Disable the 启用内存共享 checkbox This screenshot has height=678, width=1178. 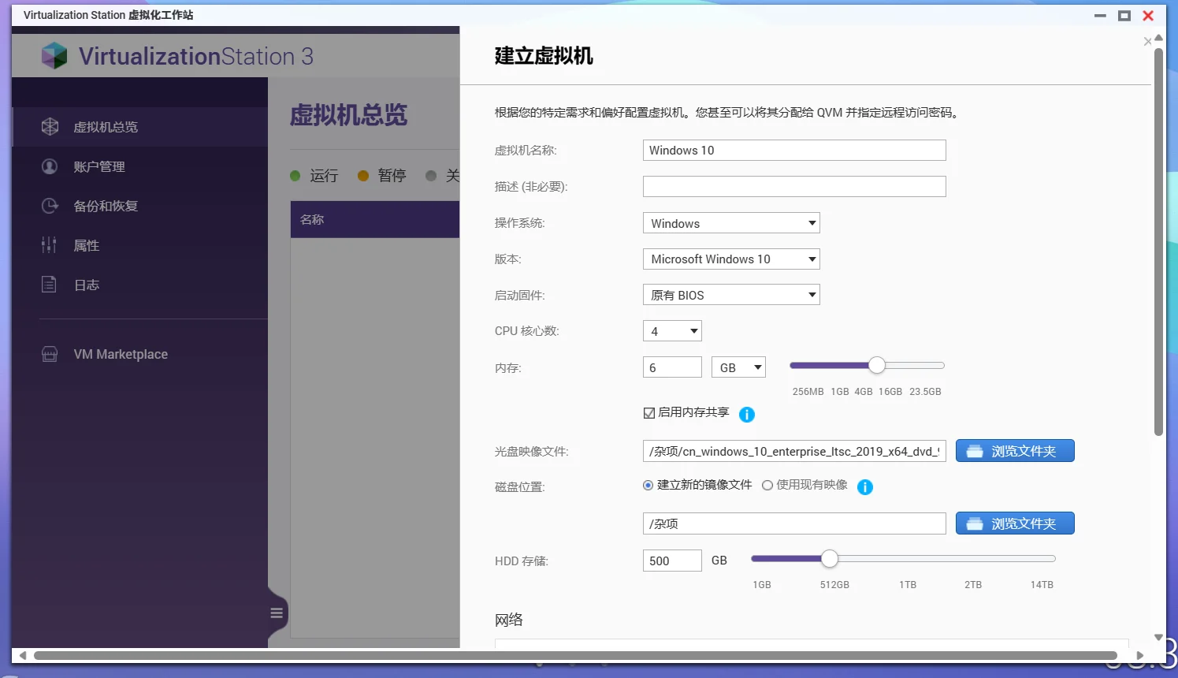pyautogui.click(x=648, y=412)
